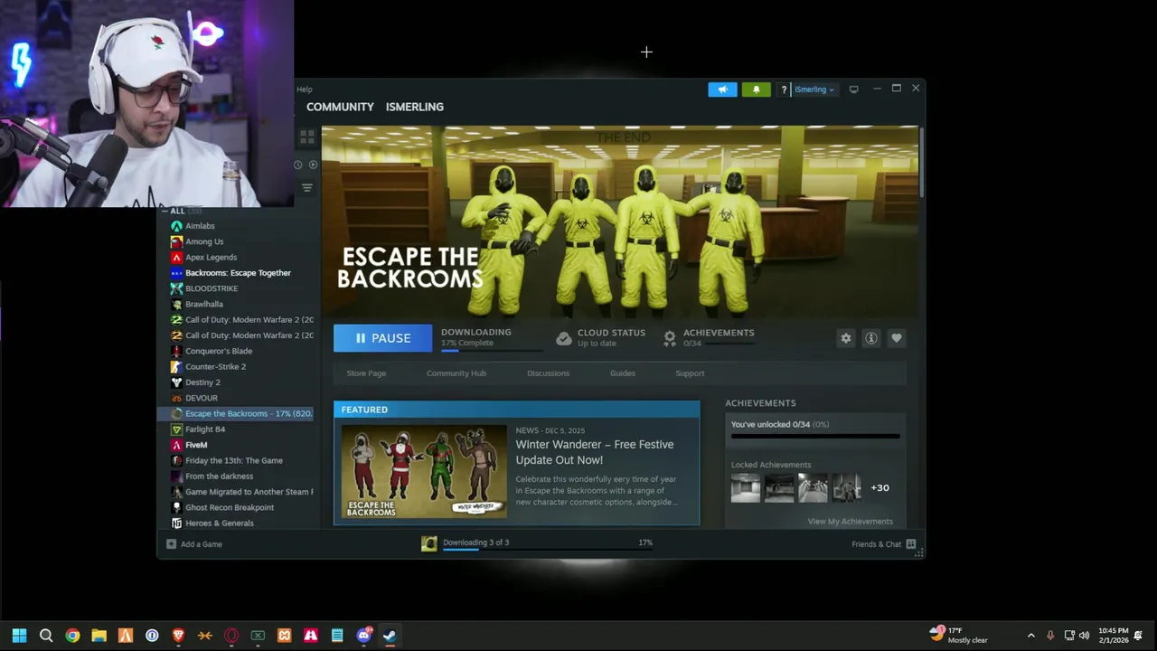Screen dimensions: 1157x651
Task: Click the Winter Wanderer news thumbnail
Action: tap(424, 471)
